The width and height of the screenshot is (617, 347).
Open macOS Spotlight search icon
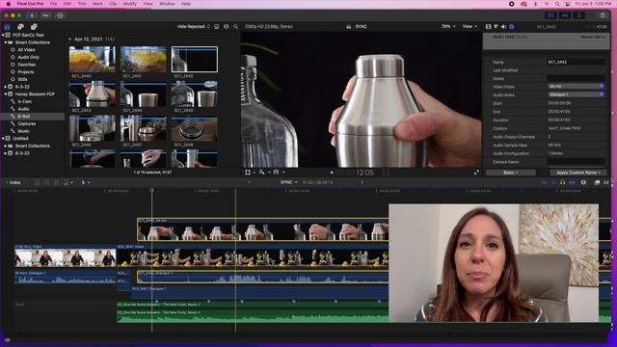(557, 4)
